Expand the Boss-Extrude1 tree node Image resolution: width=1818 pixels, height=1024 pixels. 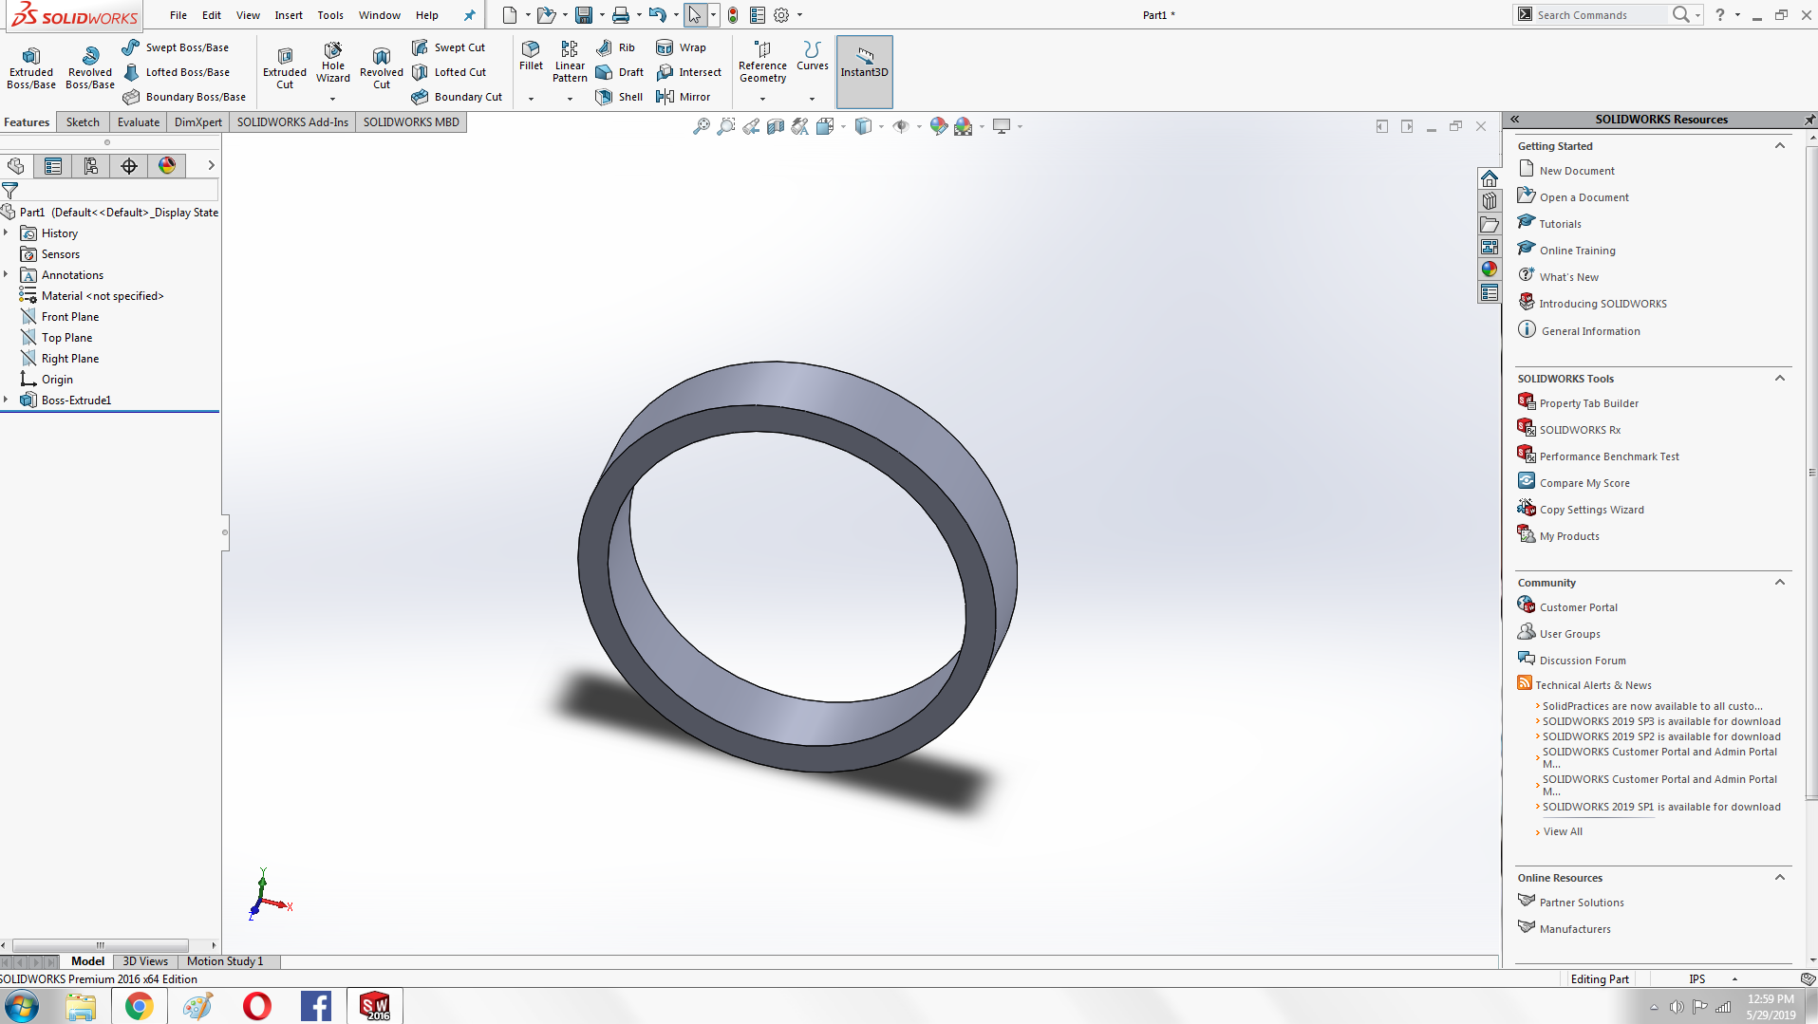7,400
